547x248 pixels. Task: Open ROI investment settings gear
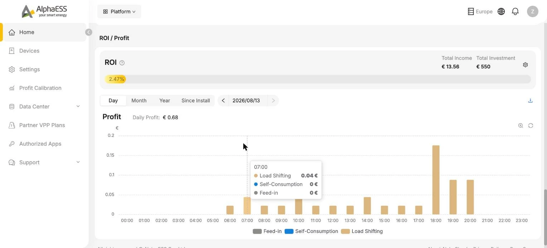tap(525, 65)
